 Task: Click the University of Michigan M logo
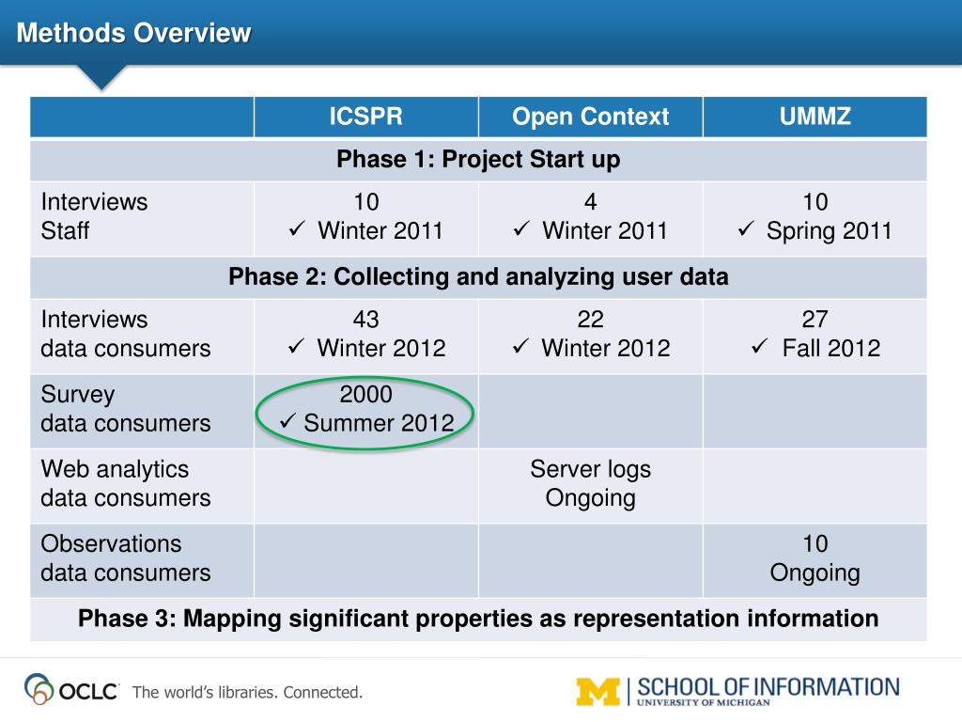click(598, 692)
